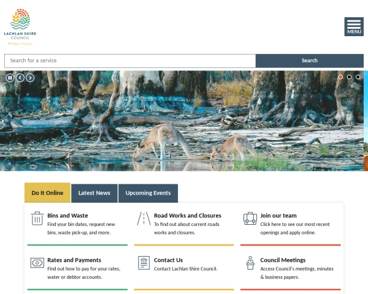Click text 'Find your bin dates, request new'
368x294 pixels.
click(x=81, y=224)
